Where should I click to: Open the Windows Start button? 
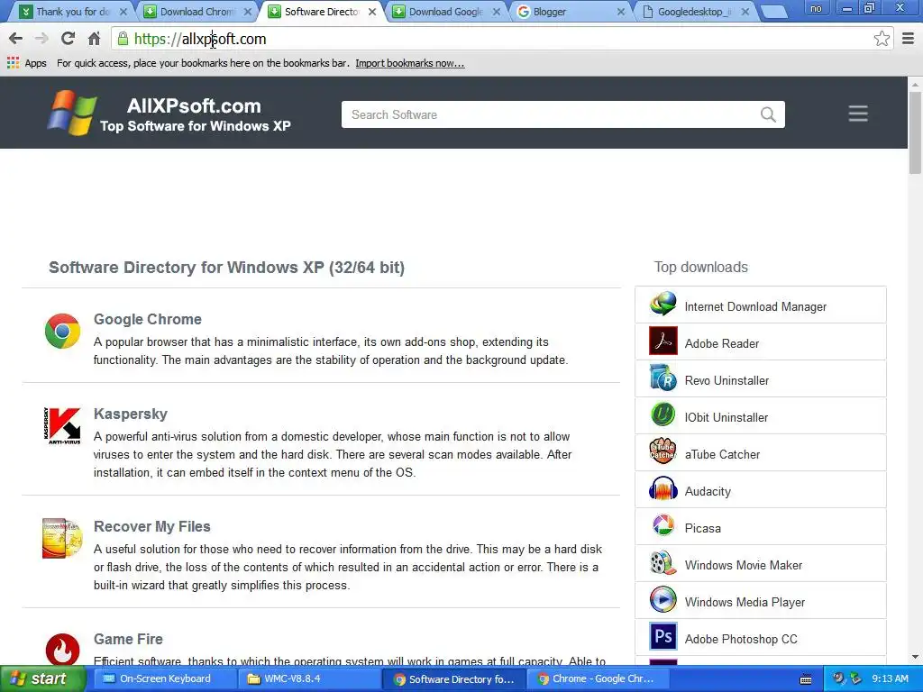41,678
